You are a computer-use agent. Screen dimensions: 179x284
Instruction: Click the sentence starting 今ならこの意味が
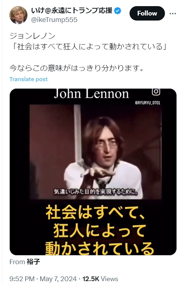tap(77, 68)
